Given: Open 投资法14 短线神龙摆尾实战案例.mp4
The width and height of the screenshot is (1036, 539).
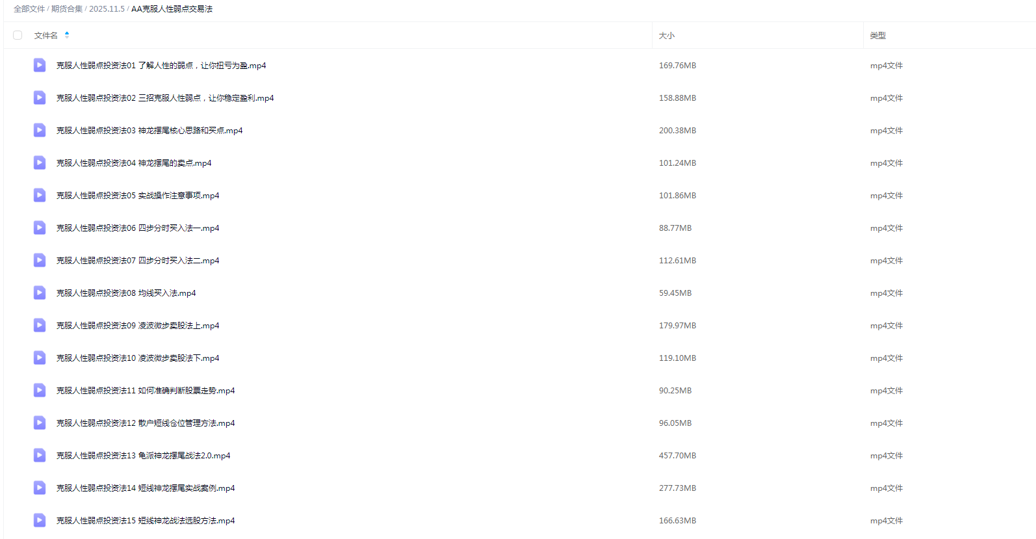Looking at the screenshot, I should point(146,488).
